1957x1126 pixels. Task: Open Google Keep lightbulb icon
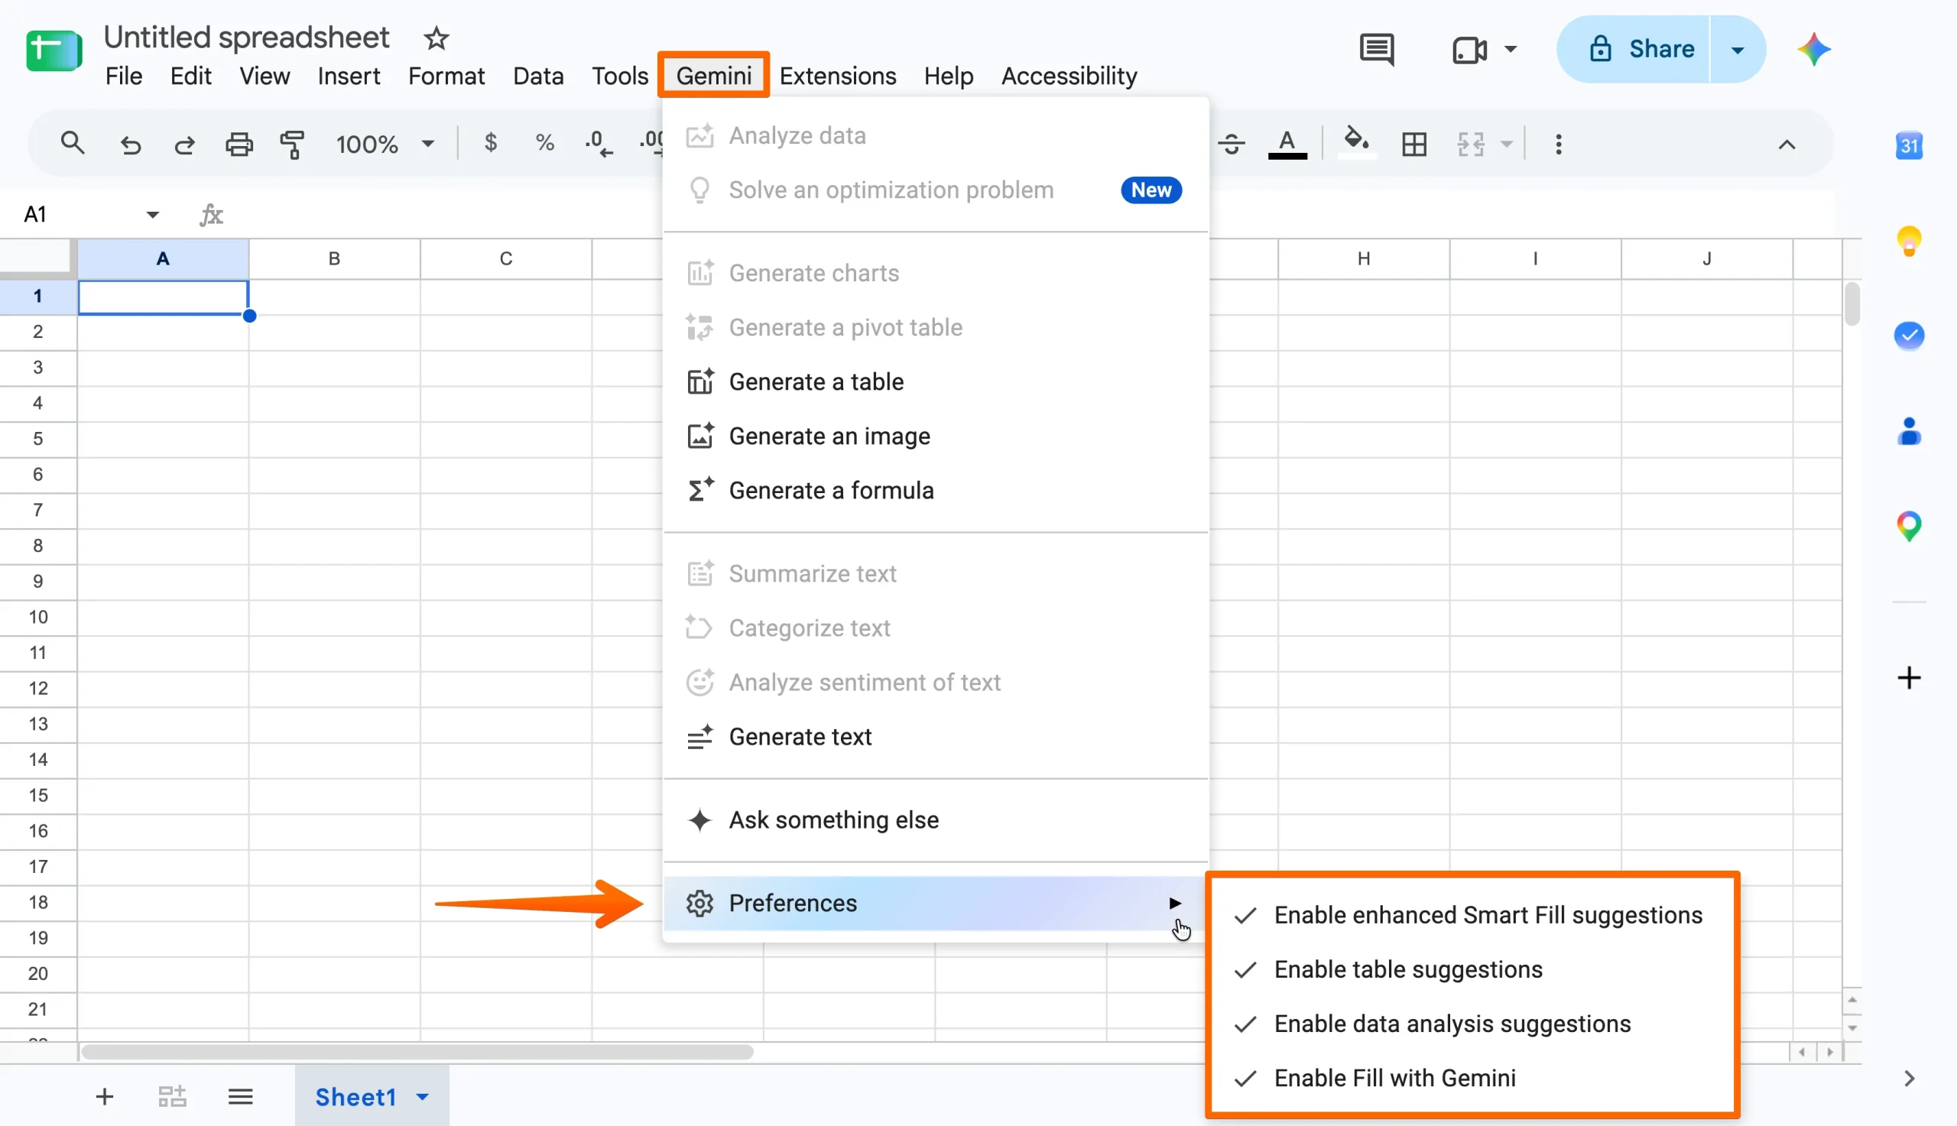pos(1909,241)
